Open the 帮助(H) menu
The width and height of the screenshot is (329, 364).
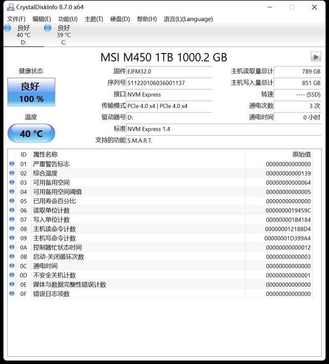tap(147, 19)
